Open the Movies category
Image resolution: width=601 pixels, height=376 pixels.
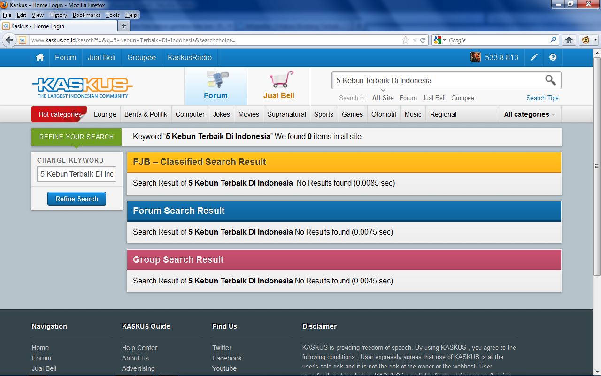[249, 114]
